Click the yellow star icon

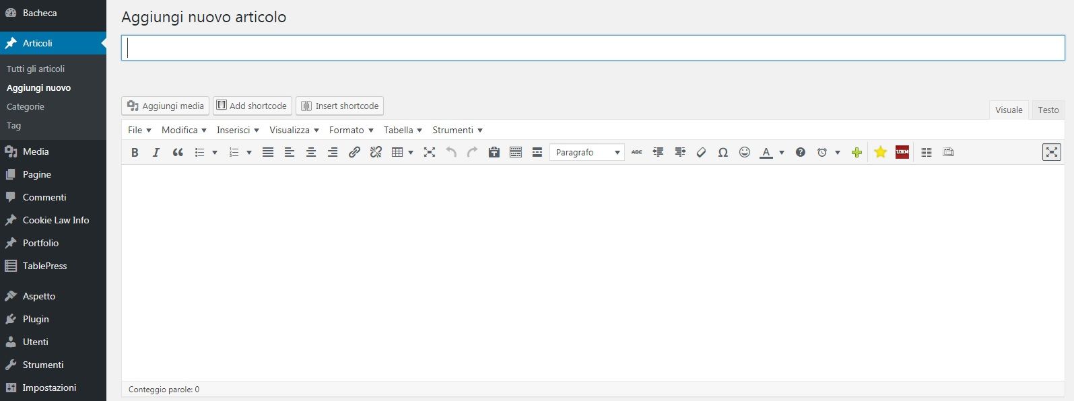880,152
